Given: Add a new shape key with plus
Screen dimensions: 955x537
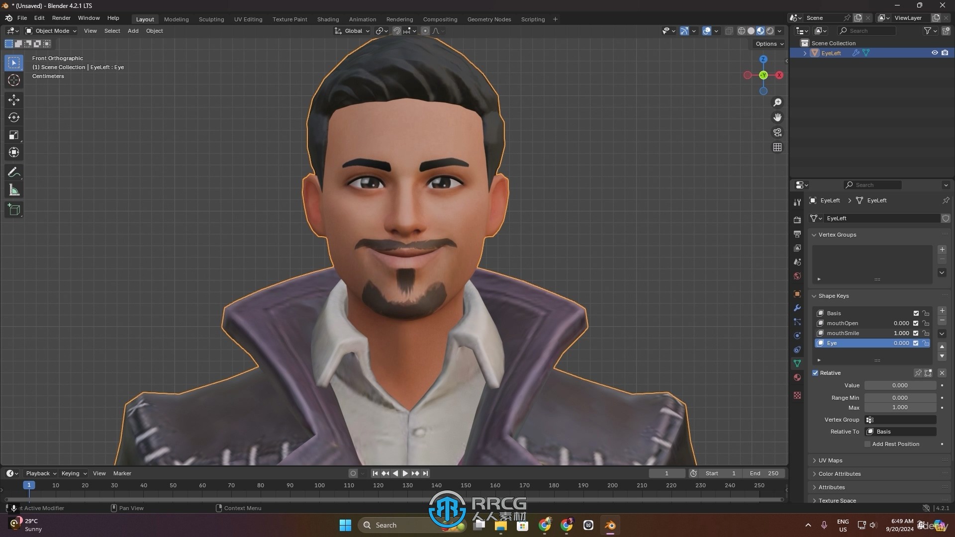Looking at the screenshot, I should pyautogui.click(x=942, y=311).
